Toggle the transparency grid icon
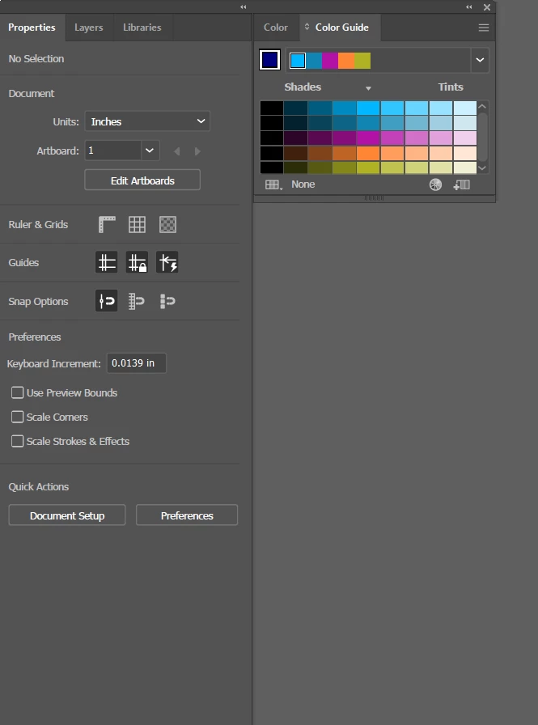This screenshot has width=538, height=725. tap(167, 225)
